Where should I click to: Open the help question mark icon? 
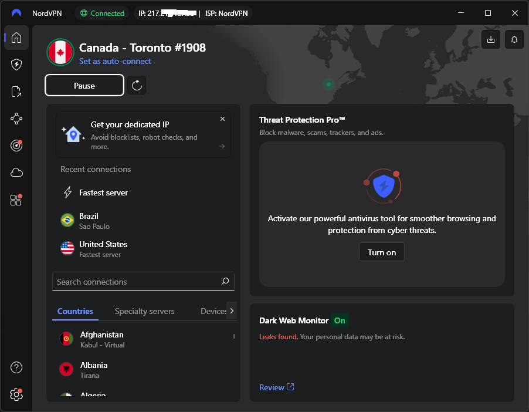point(16,367)
